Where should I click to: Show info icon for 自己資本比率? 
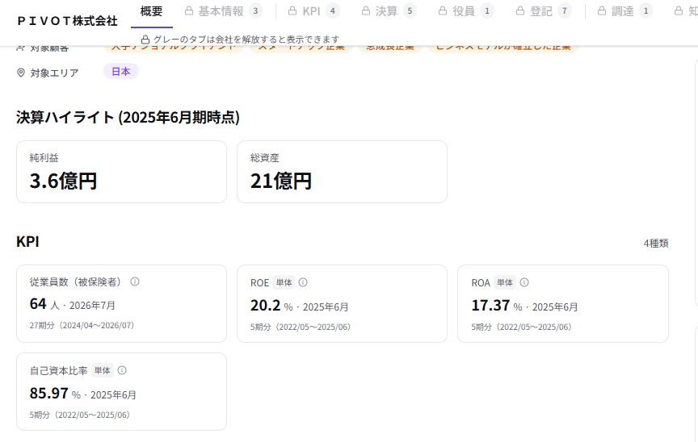[122, 370]
